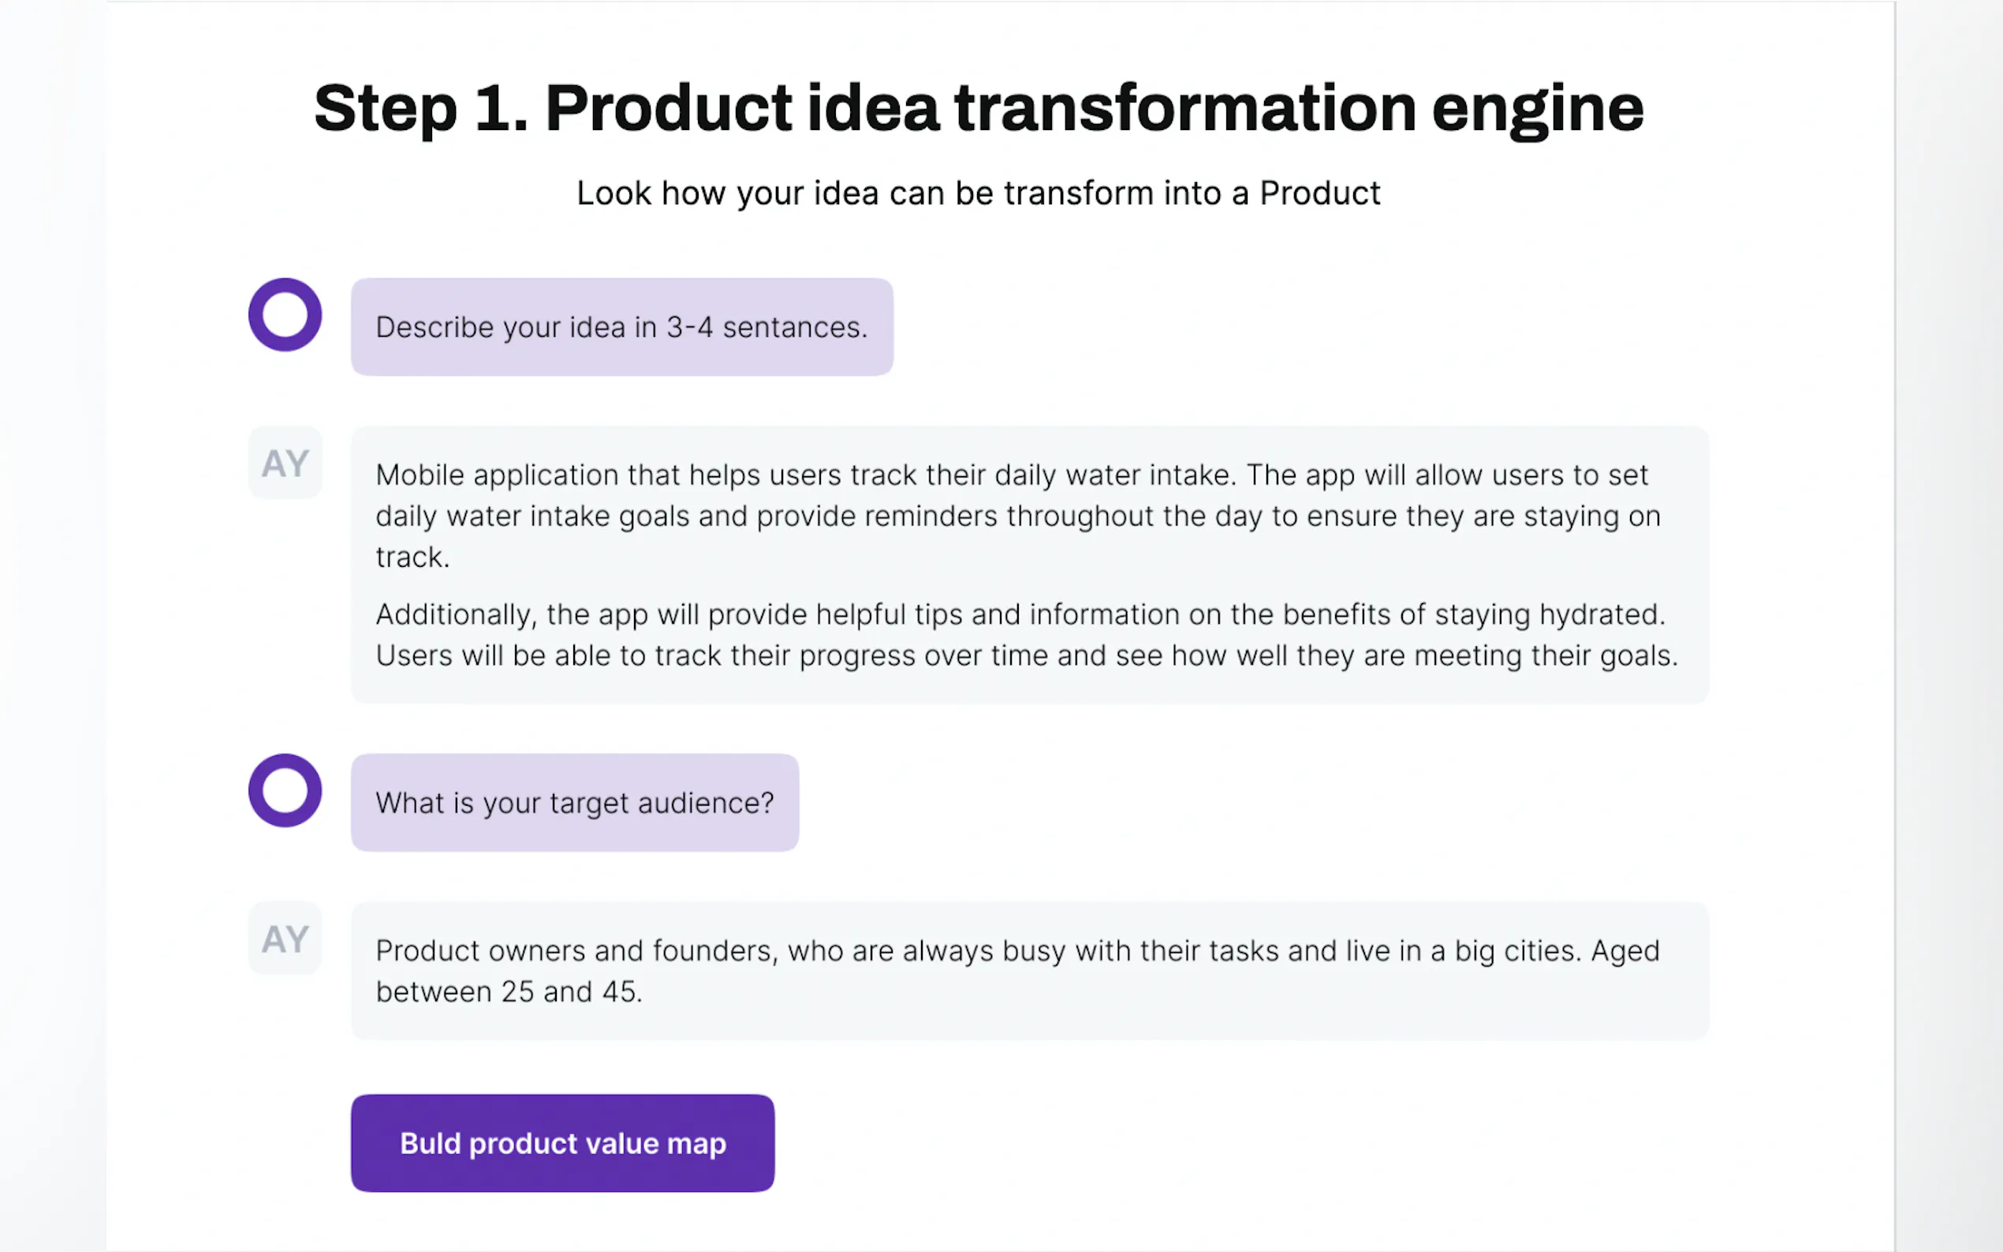
Task: Select the 'Describe your idea in 3-4 sentances' bubble
Action: coord(621,327)
